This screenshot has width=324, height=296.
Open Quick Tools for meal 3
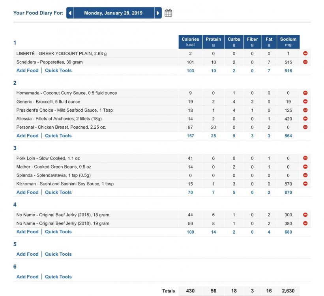point(58,192)
